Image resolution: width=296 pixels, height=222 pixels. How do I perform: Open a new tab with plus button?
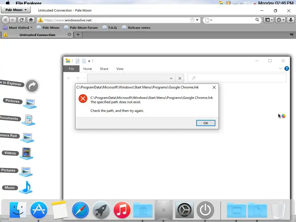(78, 35)
